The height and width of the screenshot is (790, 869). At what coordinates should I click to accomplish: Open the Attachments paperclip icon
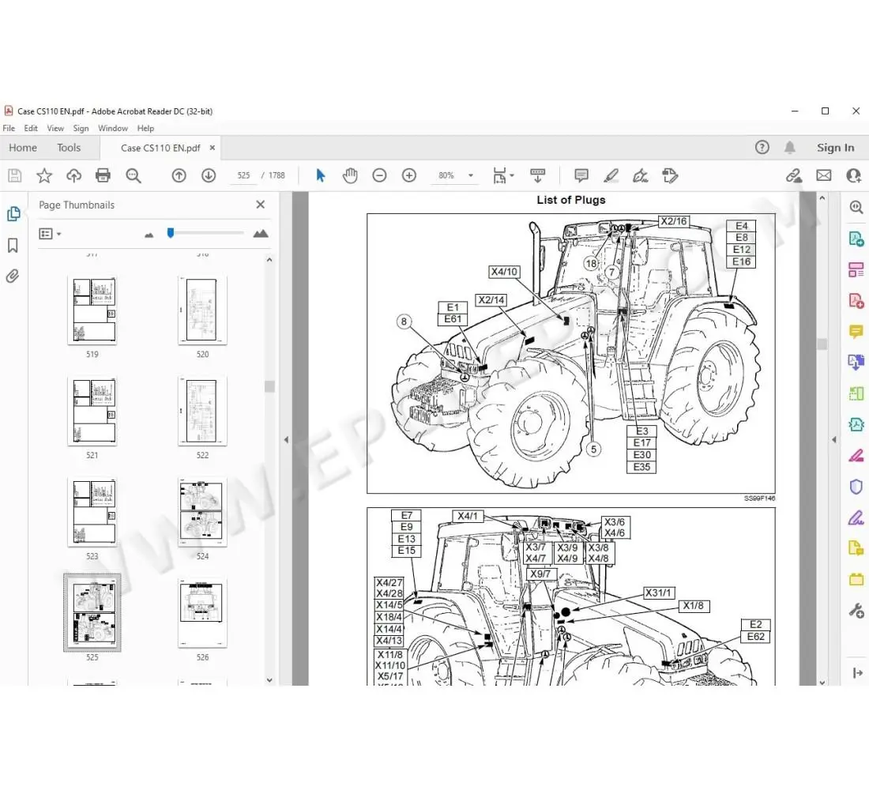(13, 276)
